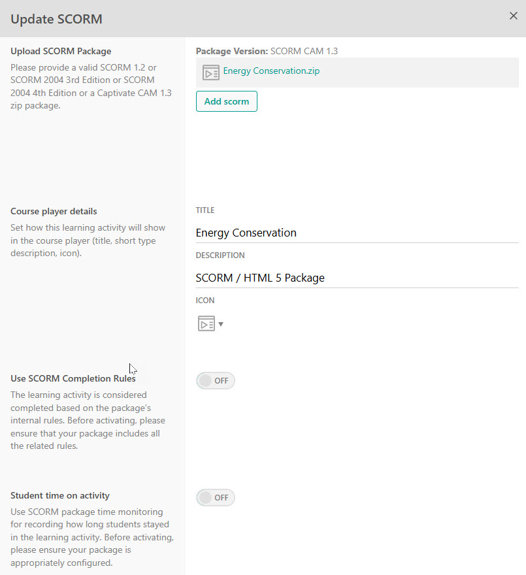This screenshot has height=575, width=526.
Task: Click the help text about package time monitoring
Action: 91,537
